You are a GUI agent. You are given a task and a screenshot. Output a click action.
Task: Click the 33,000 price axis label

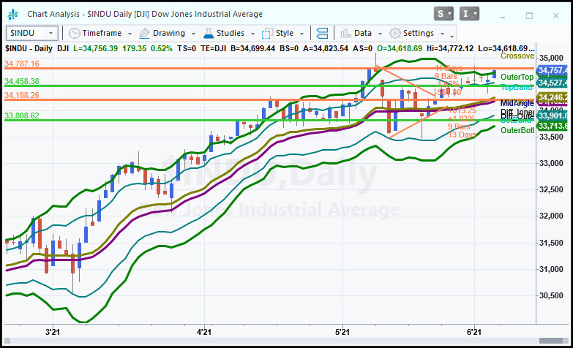[552, 163]
